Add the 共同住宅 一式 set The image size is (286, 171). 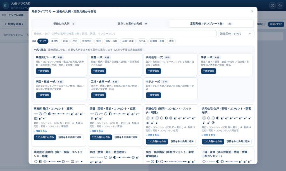tap(153, 71)
